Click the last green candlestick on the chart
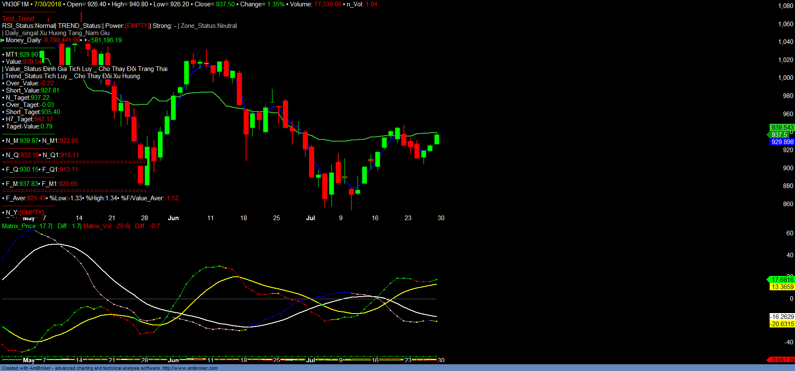Screen dimensions: 795x371 [436, 139]
